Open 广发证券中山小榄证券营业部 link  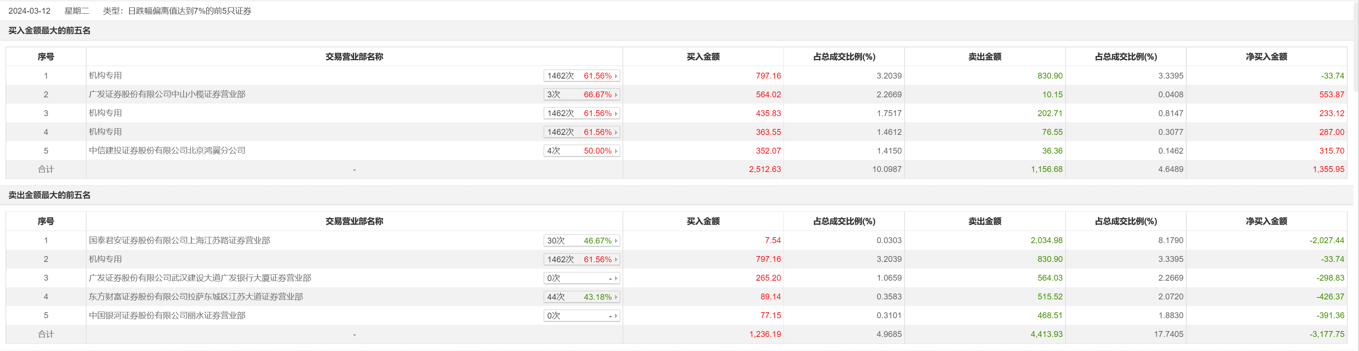(x=167, y=94)
